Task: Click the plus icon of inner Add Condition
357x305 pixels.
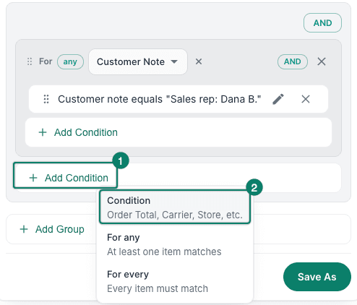Action: (x=43, y=132)
